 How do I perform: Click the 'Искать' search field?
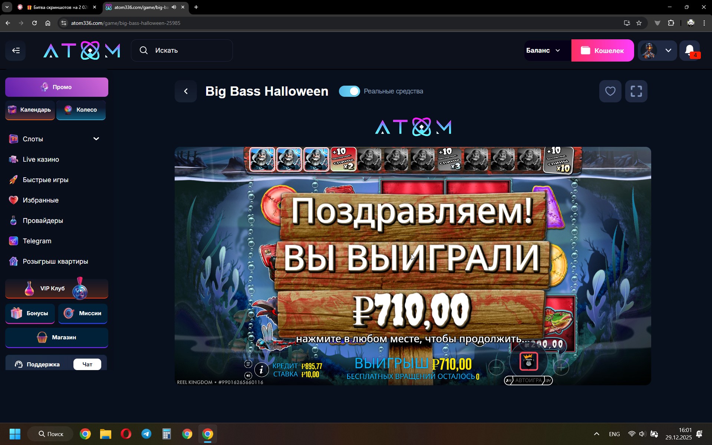[x=182, y=50]
